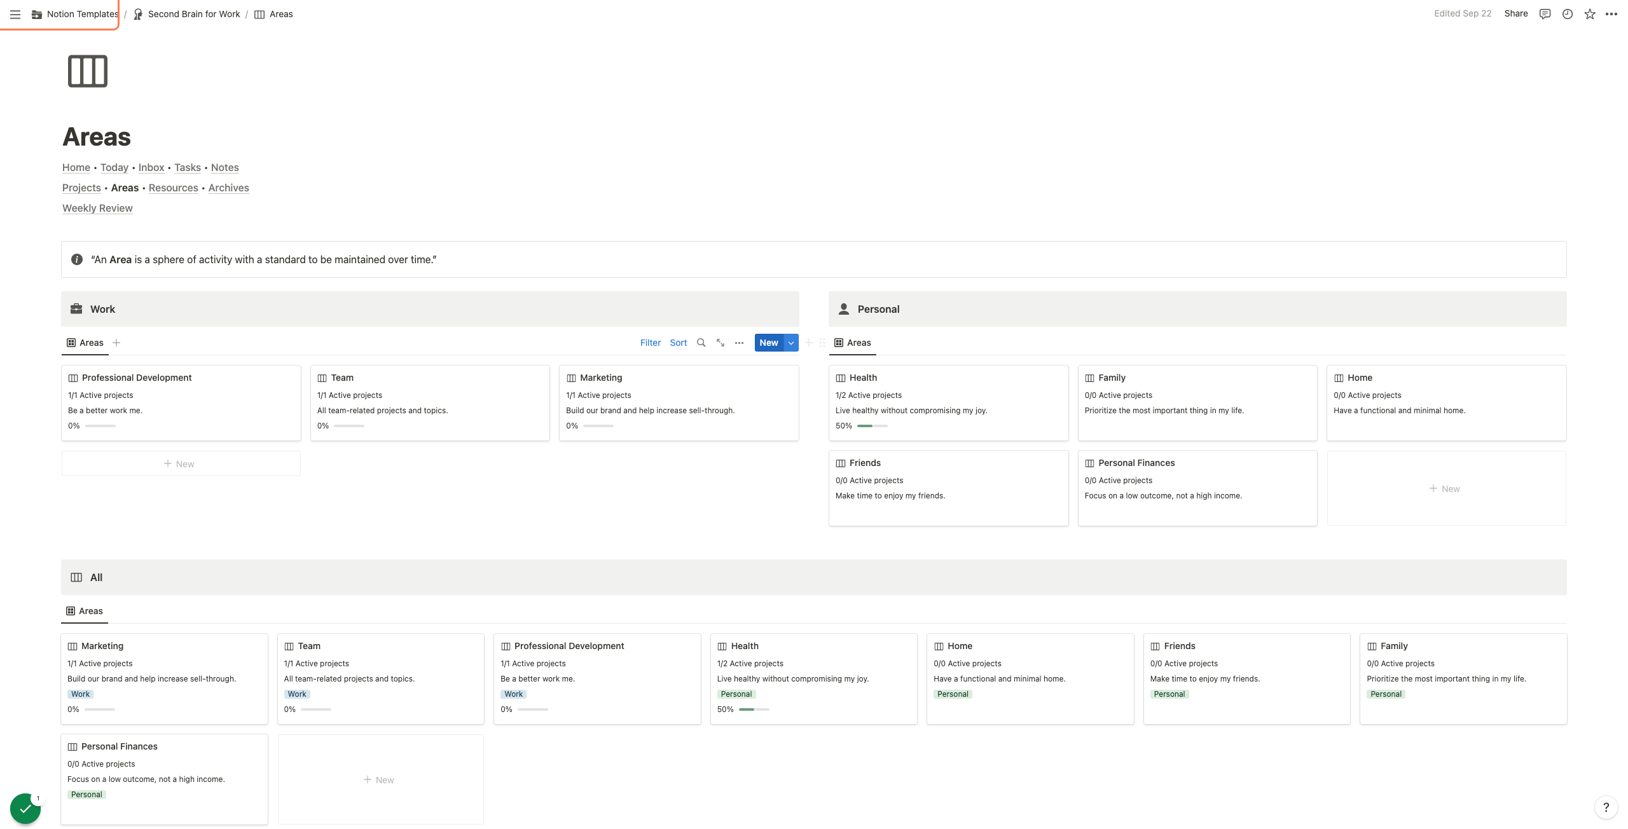Click the green checkmark badge button
This screenshot has height=829, width=1628.
tap(25, 809)
